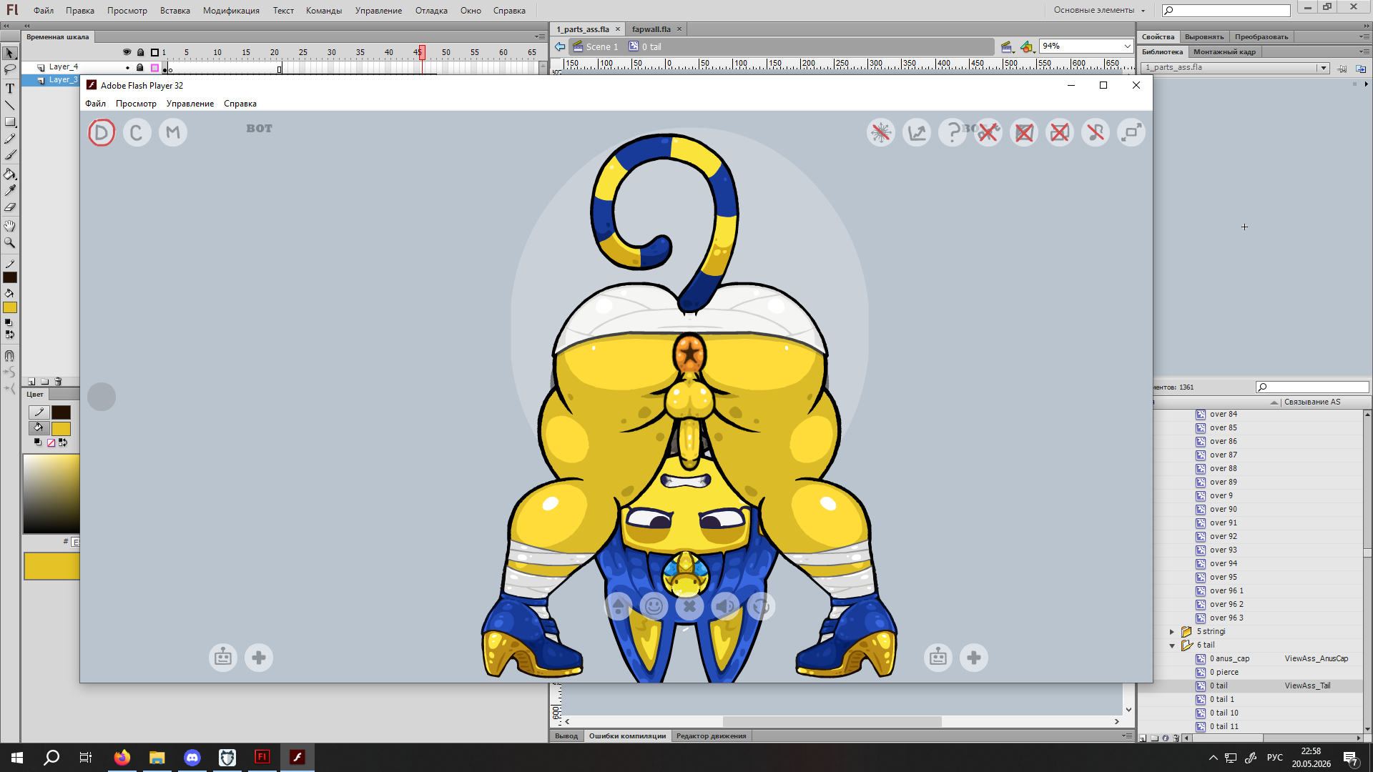1373x772 pixels.
Task: Collapse the right panel dock arrows
Action: point(1365,25)
